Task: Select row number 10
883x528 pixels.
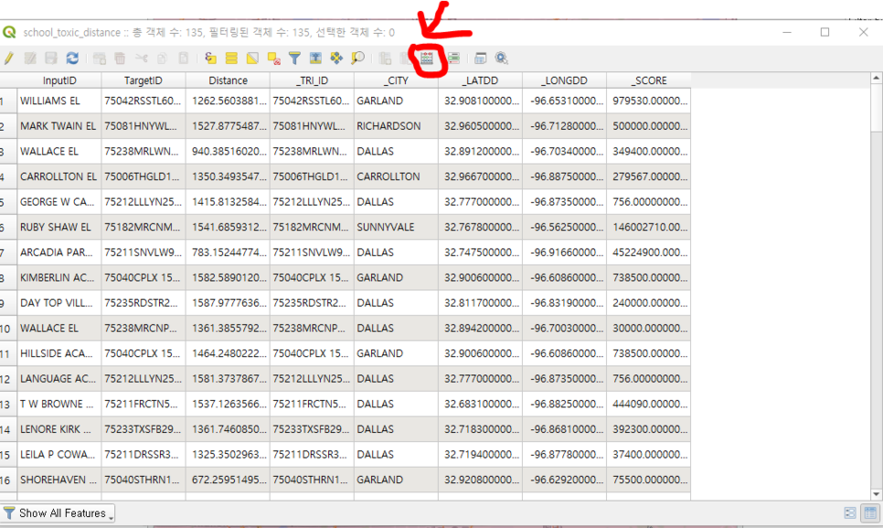Action: 8,328
